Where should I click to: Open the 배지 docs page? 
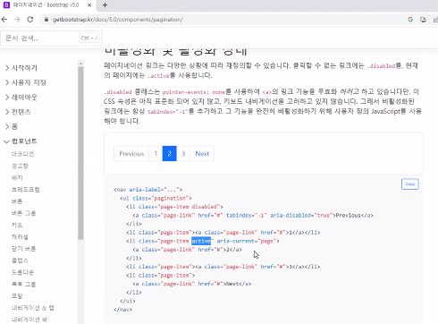click(x=17, y=178)
